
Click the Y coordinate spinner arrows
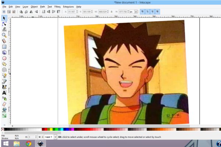point(92,12)
